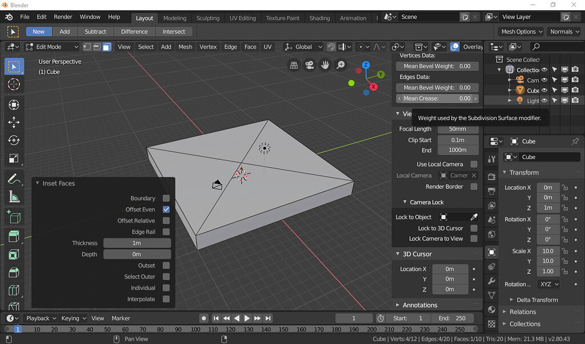Click the Thickness value field

137,243
